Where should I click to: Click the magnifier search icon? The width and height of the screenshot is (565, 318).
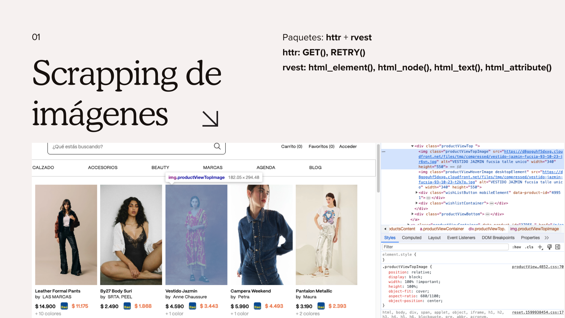coord(217,146)
